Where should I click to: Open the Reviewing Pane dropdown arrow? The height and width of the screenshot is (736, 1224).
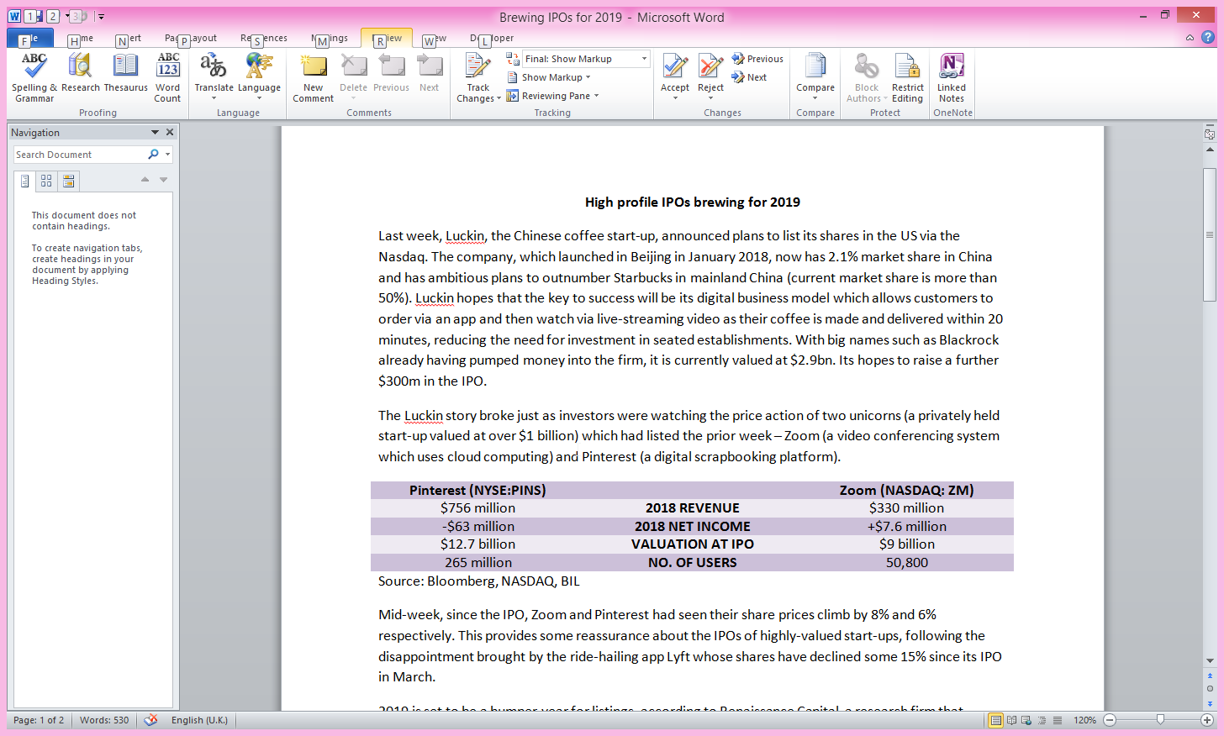tap(596, 96)
